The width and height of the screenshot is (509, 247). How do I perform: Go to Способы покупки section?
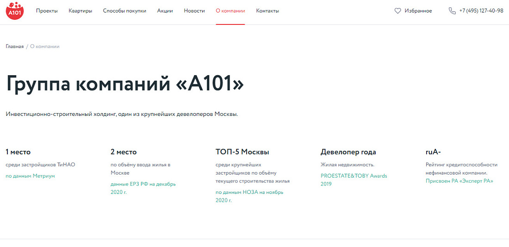point(124,11)
